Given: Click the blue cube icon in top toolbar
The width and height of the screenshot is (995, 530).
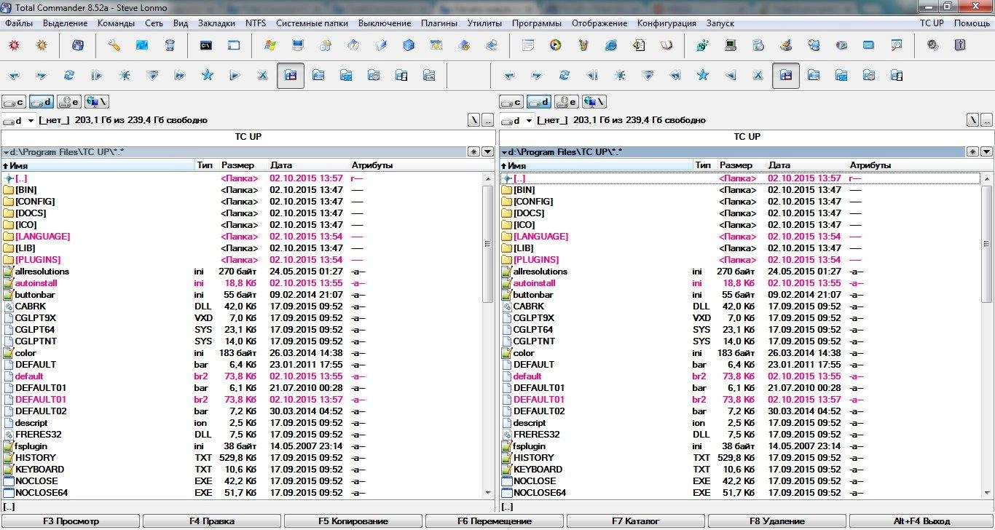Looking at the screenshot, I should [x=409, y=45].
